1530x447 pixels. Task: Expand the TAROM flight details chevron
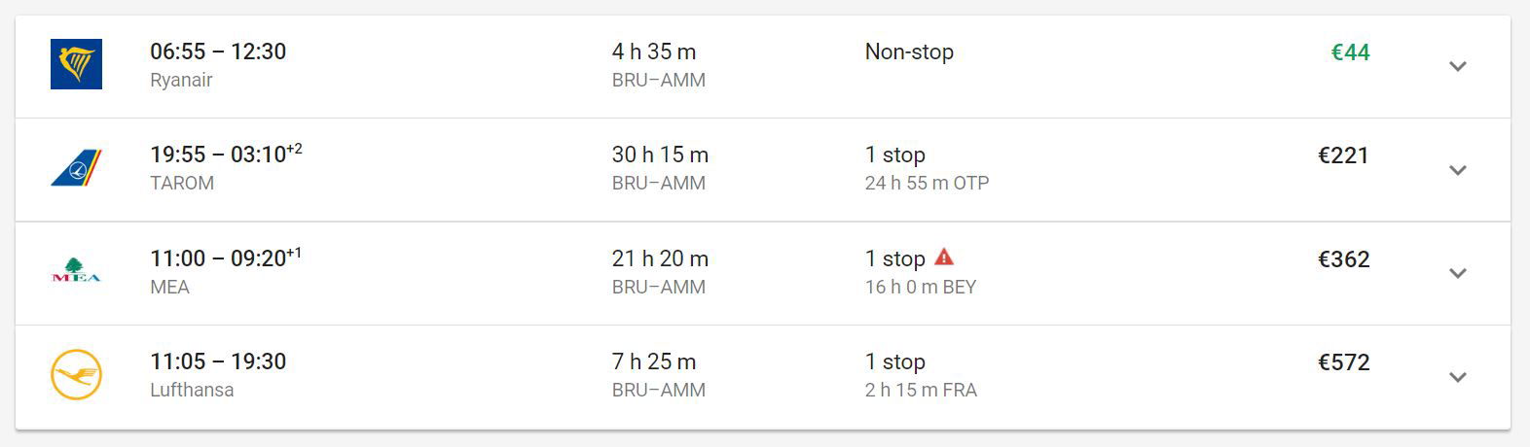(1457, 170)
